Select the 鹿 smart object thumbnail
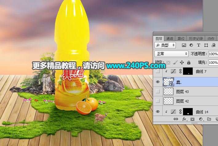This screenshot has width=218, height=146. pyautogui.click(x=168, y=82)
